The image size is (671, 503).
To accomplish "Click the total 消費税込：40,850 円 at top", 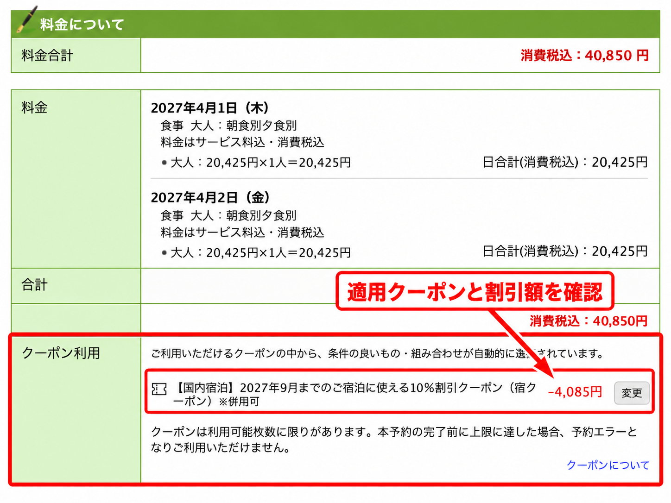I will pyautogui.click(x=584, y=56).
